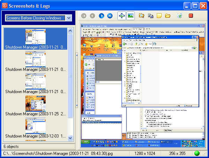Toggle fit-to-window image view
Viewport: 209px width, 158px height.
(122, 16)
